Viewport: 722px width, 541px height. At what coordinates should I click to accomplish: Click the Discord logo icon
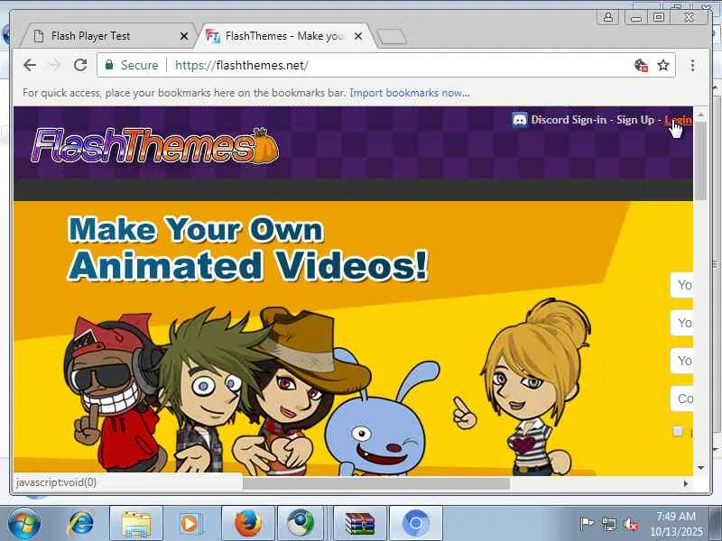(520, 120)
